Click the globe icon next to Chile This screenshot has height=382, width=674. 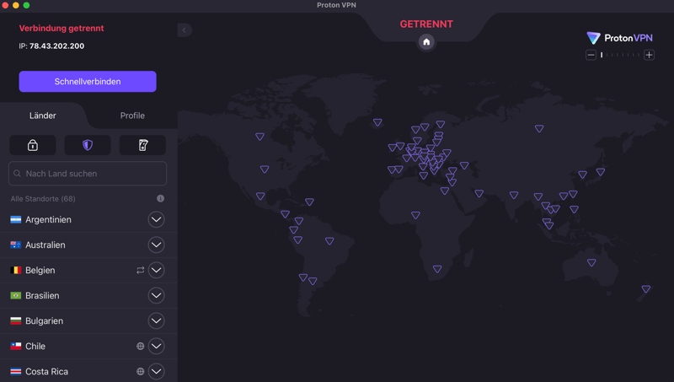coord(141,347)
